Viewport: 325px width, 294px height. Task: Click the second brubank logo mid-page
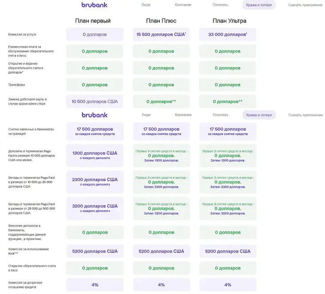click(94, 115)
